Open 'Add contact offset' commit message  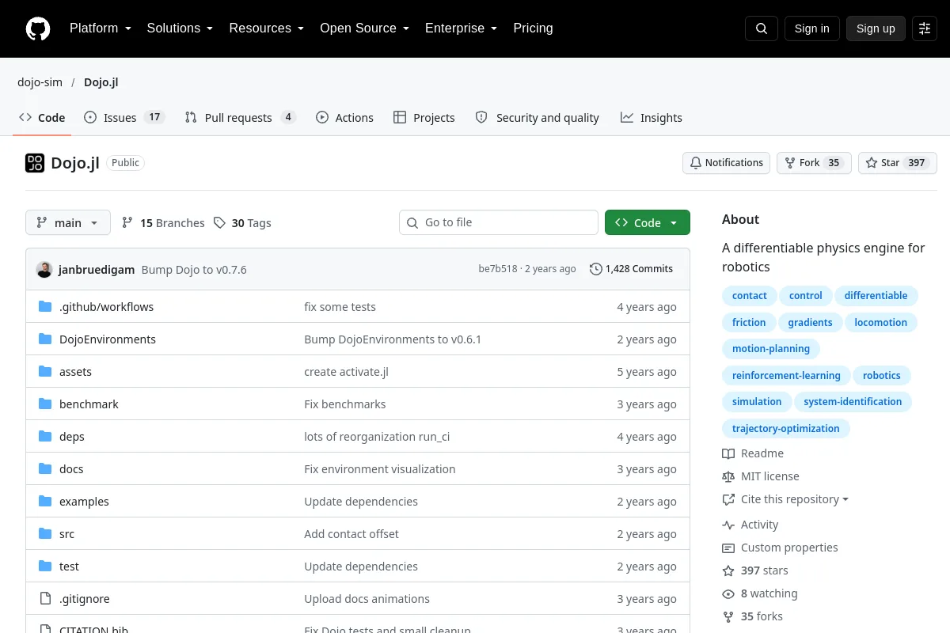pyautogui.click(x=351, y=534)
